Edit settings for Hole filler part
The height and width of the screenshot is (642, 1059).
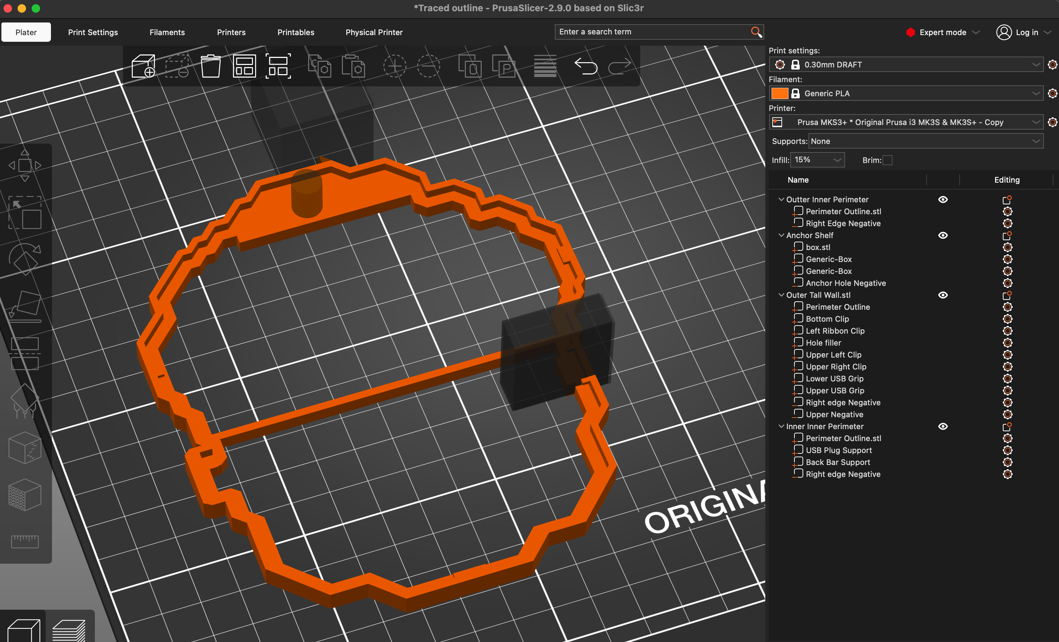pyautogui.click(x=1007, y=343)
